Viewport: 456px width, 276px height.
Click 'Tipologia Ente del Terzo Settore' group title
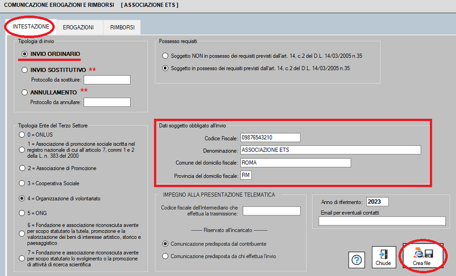(53, 125)
